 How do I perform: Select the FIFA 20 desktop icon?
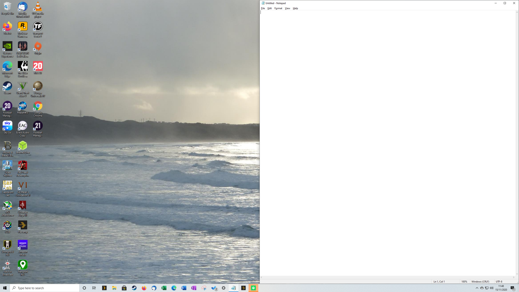tap(38, 68)
